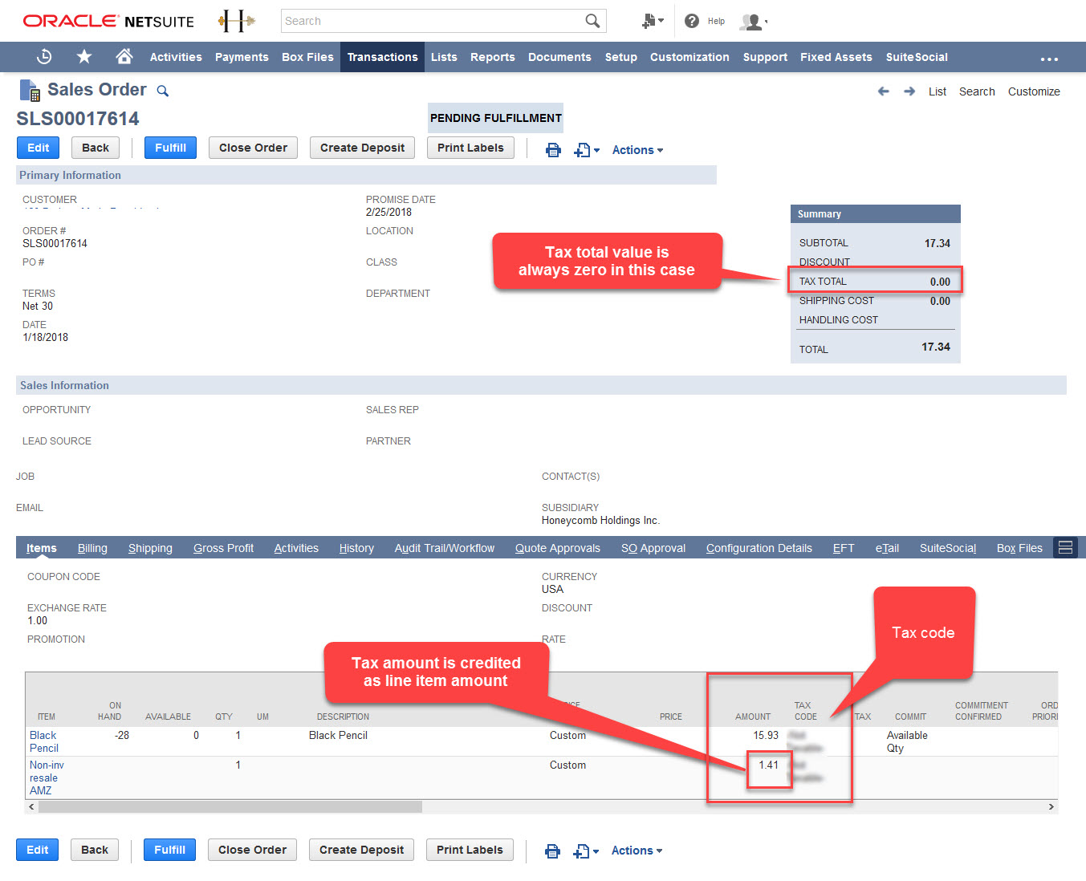Click the print icon next to Actions
1086x881 pixels.
click(x=553, y=149)
